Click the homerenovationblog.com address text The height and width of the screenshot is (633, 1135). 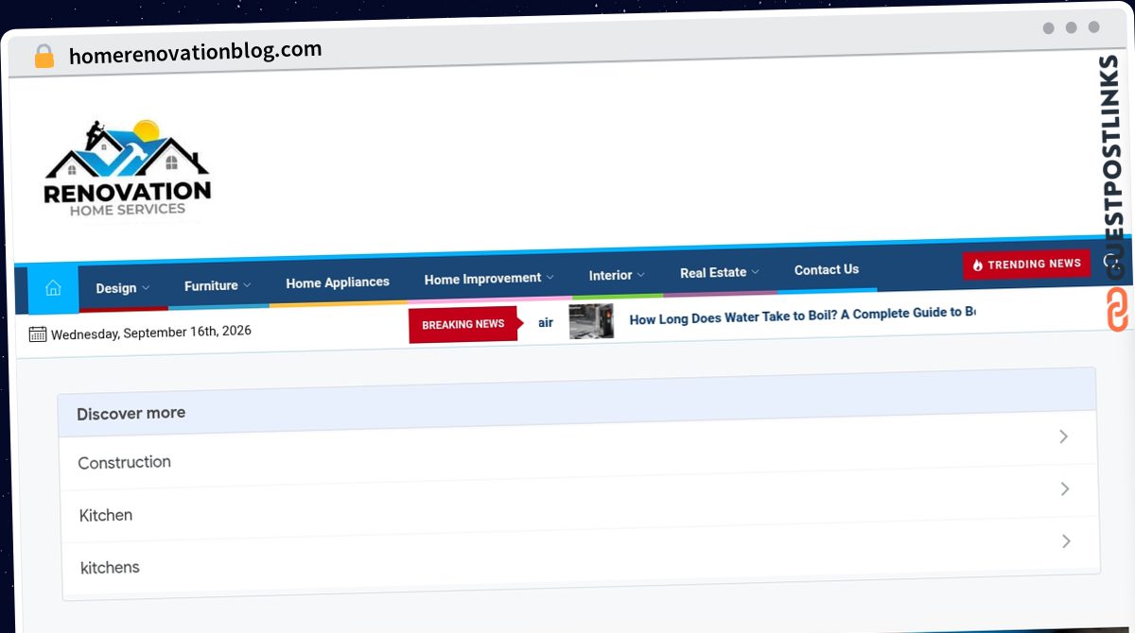pos(195,52)
